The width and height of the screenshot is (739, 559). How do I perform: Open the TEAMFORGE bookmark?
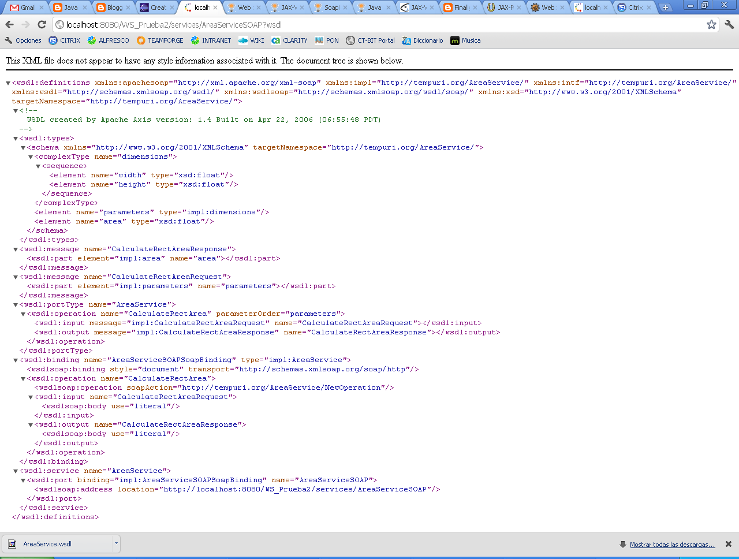160,40
